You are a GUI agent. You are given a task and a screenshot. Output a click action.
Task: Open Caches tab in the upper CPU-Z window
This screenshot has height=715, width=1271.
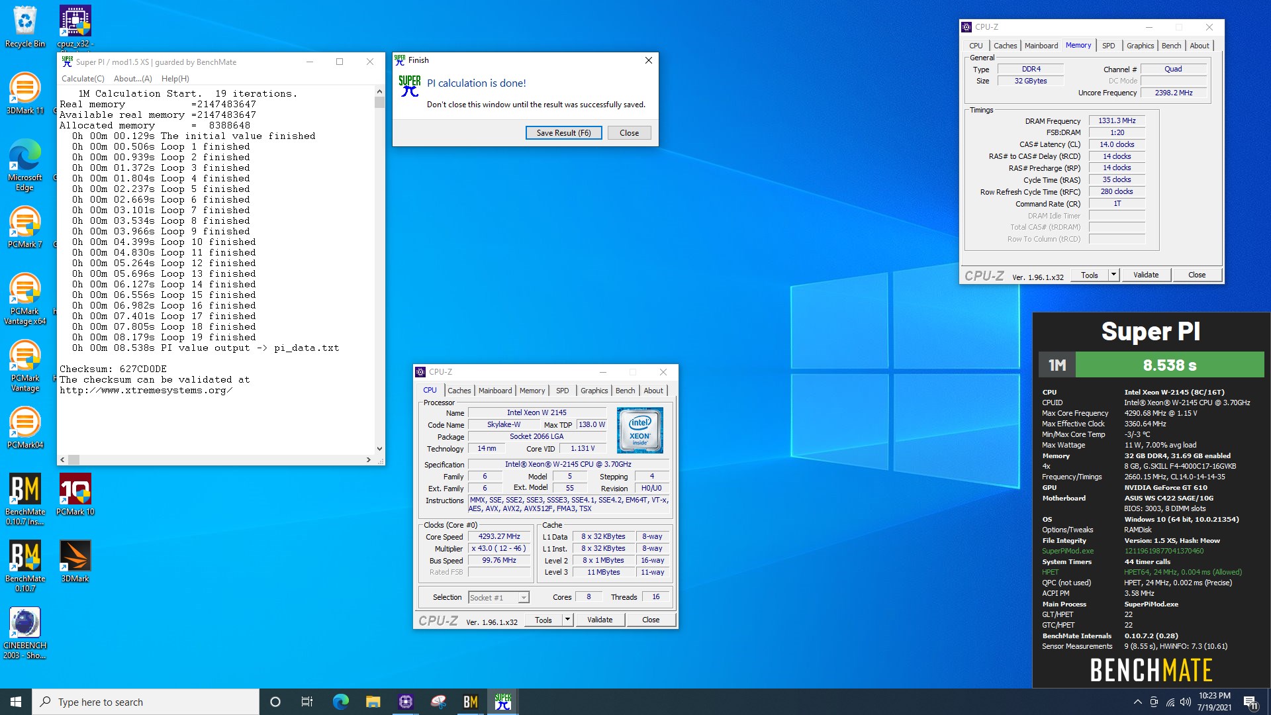point(1005,46)
